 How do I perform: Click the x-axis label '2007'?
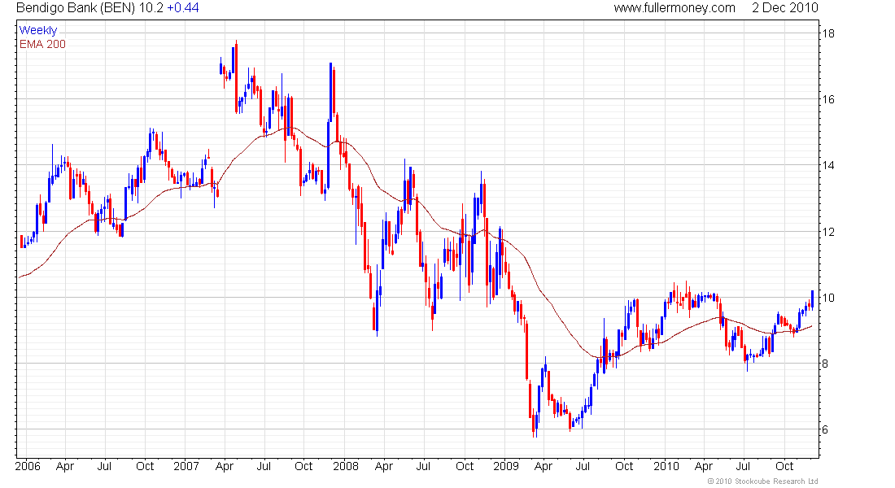click(x=186, y=466)
